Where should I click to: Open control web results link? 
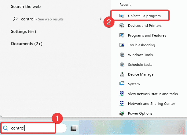click(42, 19)
